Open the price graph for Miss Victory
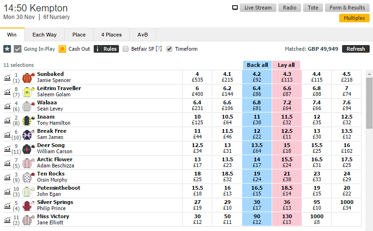 coord(7,220)
